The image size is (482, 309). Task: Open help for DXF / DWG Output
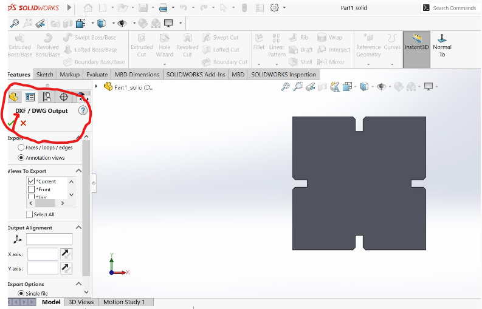83,110
